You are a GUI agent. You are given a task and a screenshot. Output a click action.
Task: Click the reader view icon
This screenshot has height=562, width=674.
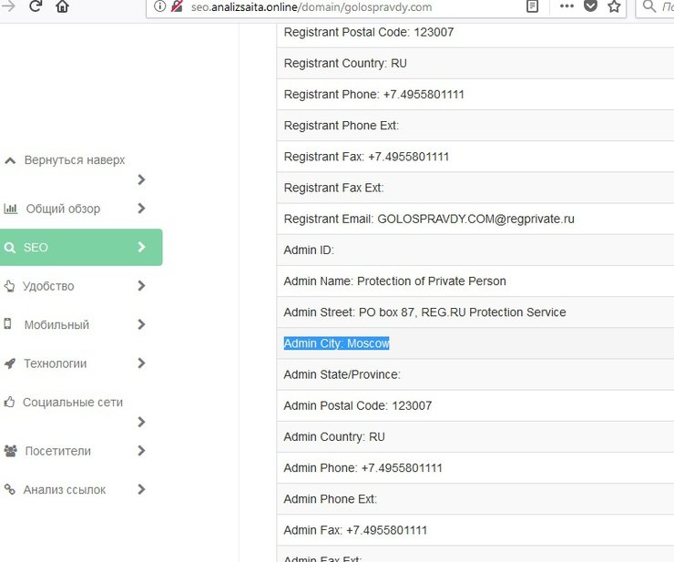[533, 6]
